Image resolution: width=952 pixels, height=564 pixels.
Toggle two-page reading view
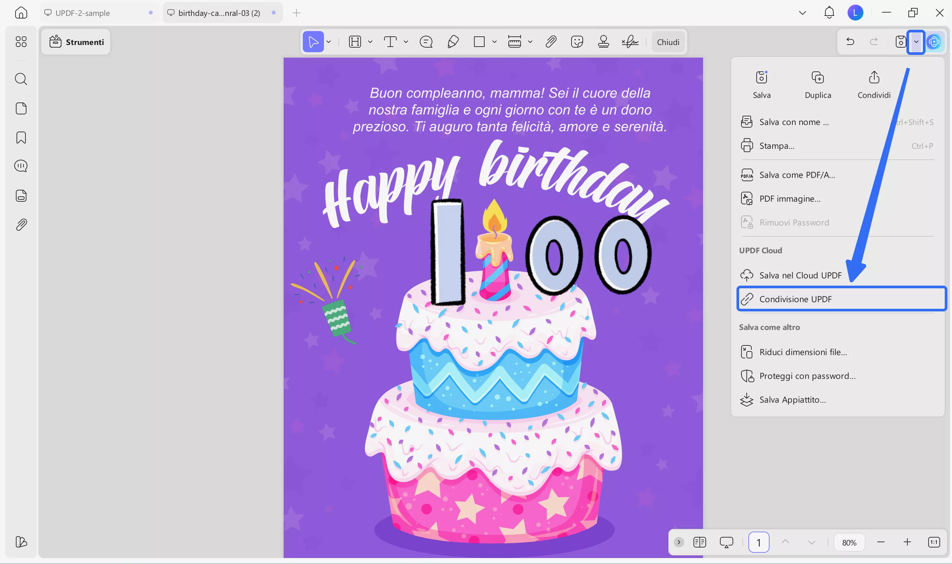pyautogui.click(x=699, y=542)
